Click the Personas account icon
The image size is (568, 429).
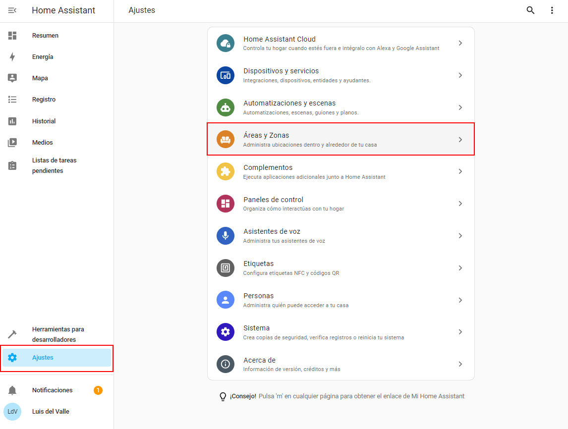click(226, 300)
